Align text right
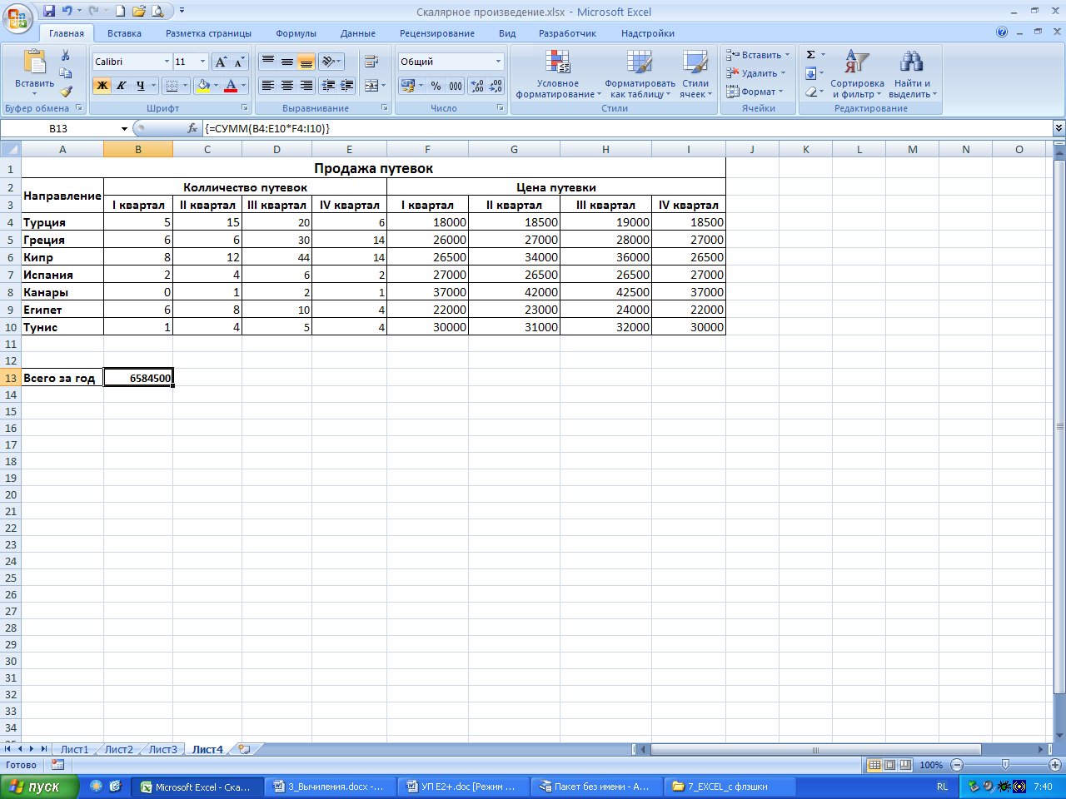The height and width of the screenshot is (799, 1066). (x=306, y=85)
